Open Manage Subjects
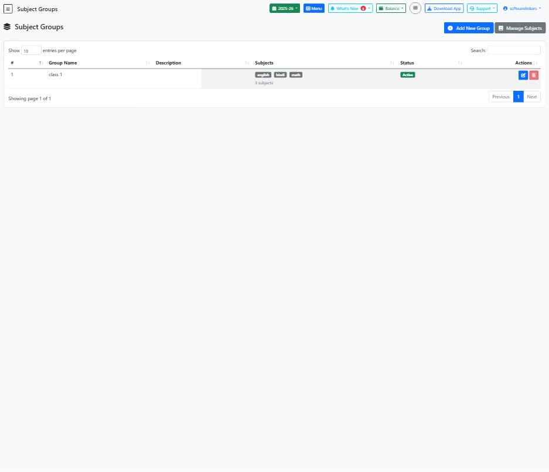 pos(520,28)
